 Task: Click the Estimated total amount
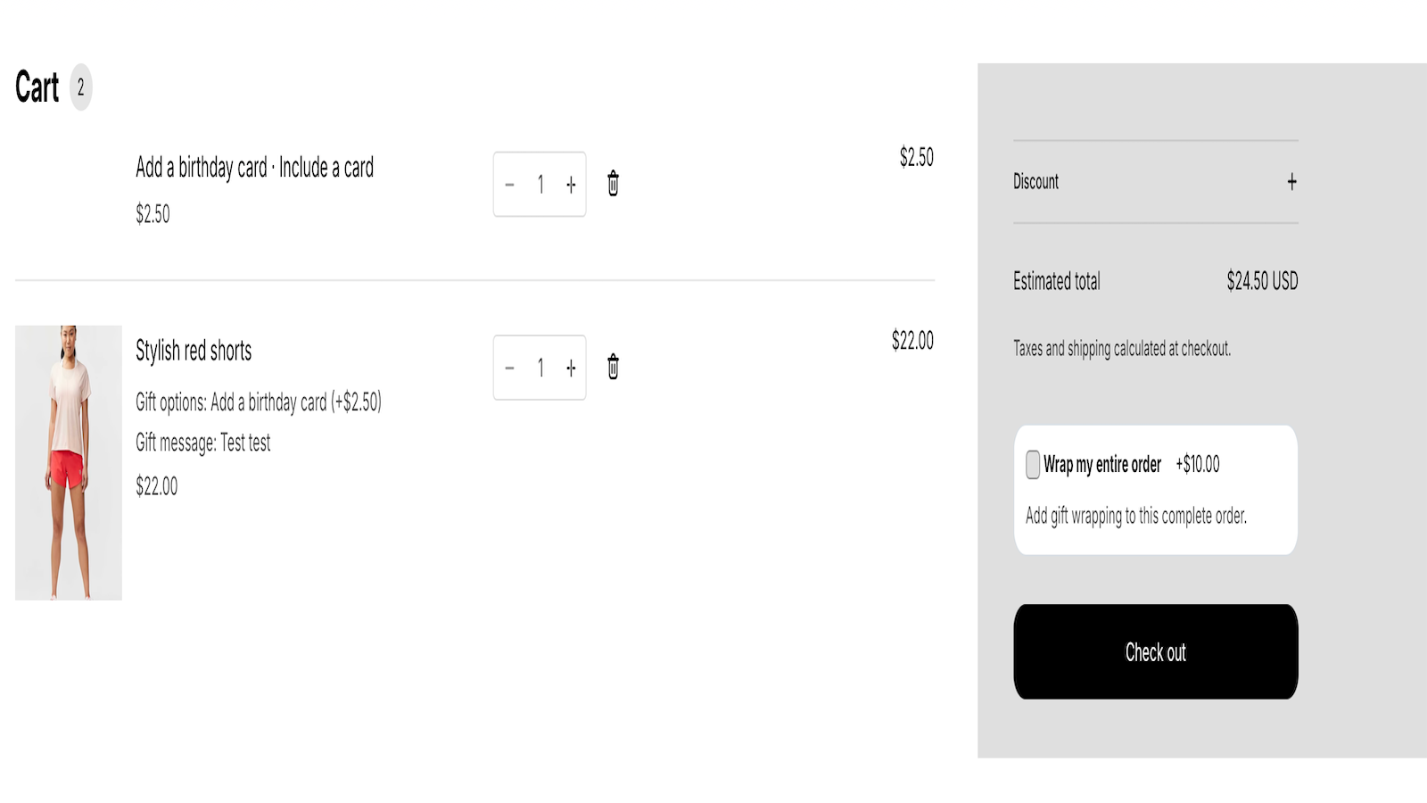(x=1262, y=281)
